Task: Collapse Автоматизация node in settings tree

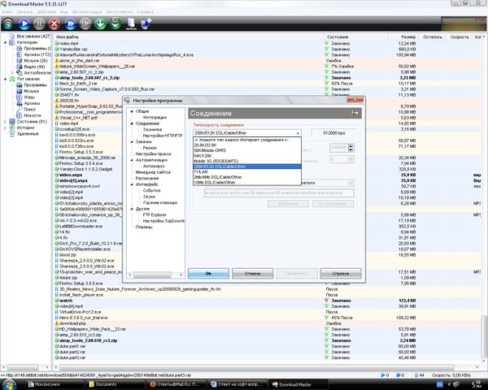Action: tap(132, 160)
